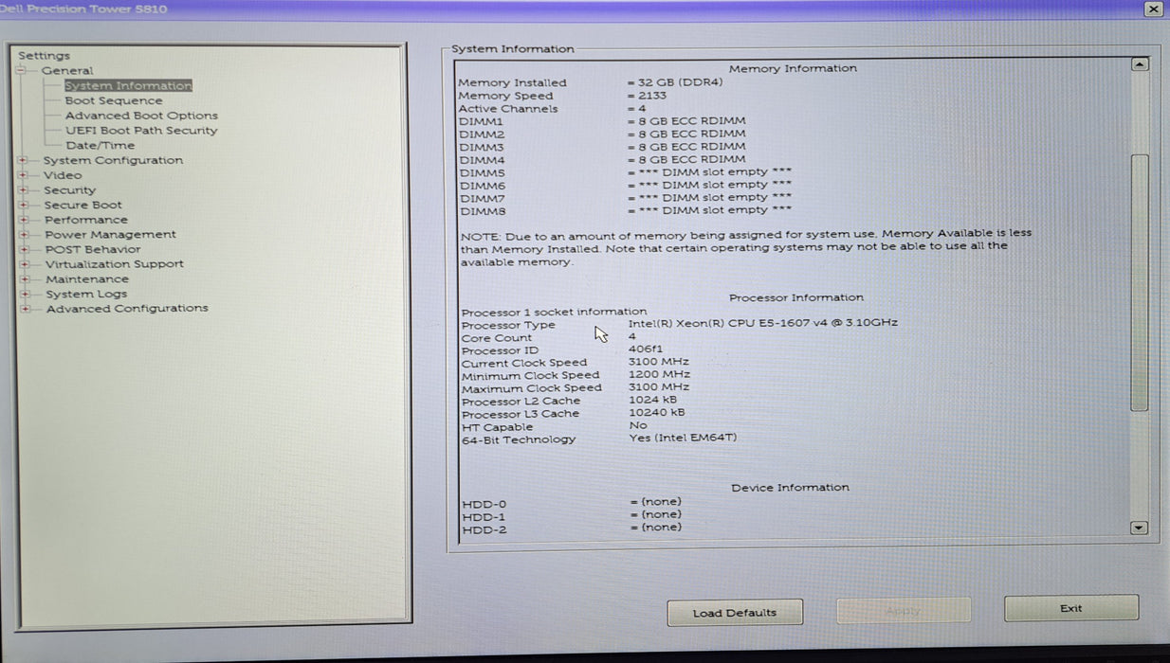Select the POST Behavior label
This screenshot has height=663, width=1170.
pyautogui.click(x=93, y=249)
